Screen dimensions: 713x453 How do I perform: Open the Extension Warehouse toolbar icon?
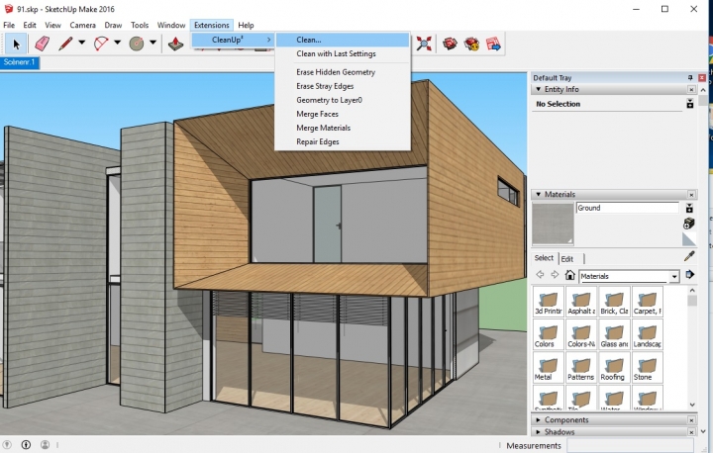click(x=471, y=44)
